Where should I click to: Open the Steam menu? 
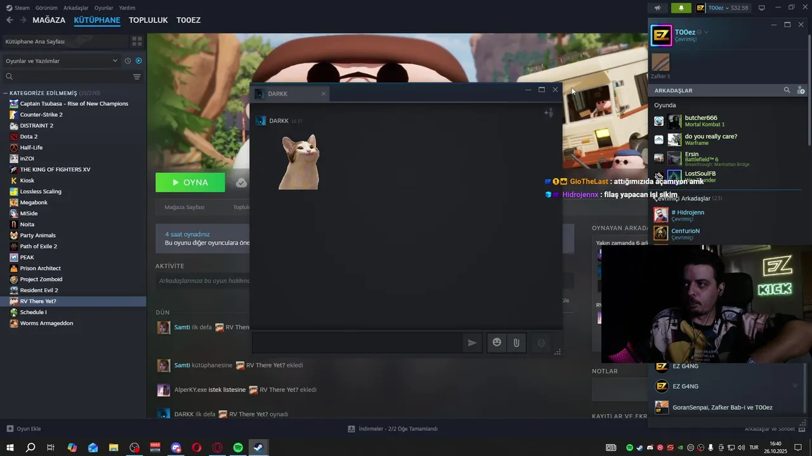(18, 8)
